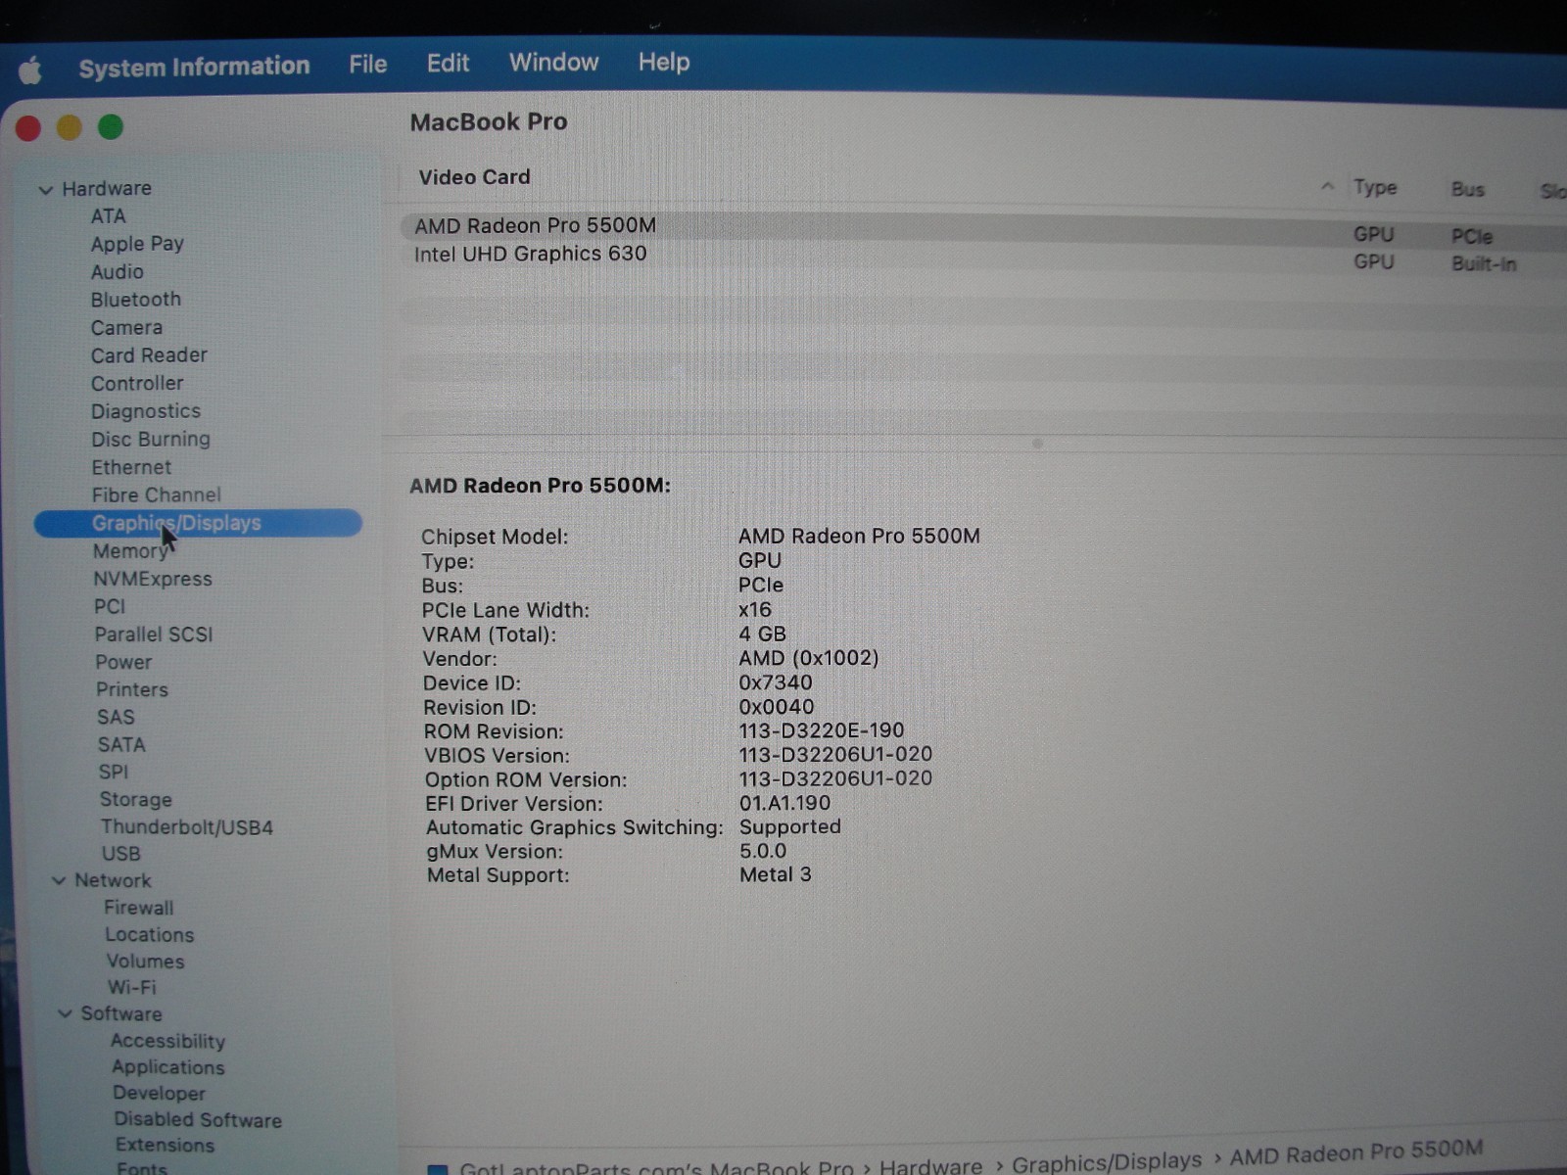Select Printers in sidebar
Image resolution: width=1567 pixels, height=1175 pixels.
tap(131, 689)
